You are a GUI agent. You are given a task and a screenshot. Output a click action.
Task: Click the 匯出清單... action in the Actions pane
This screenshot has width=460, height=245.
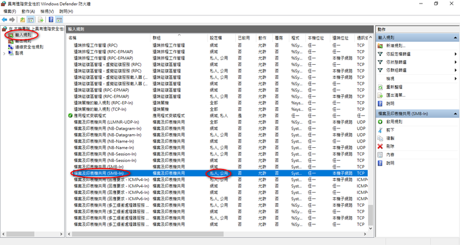396,95
